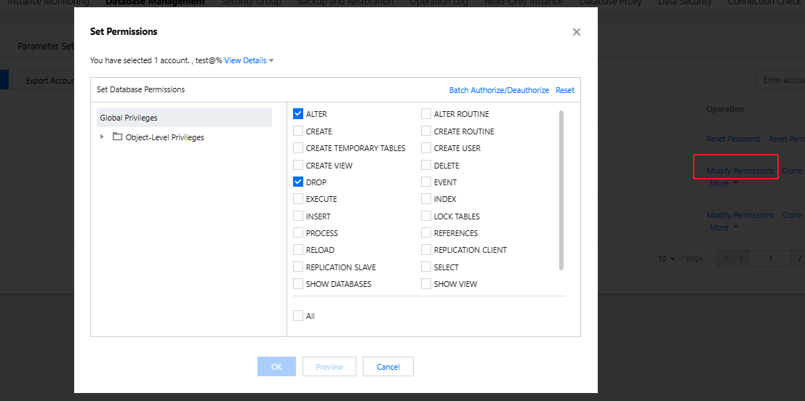Tick the CREATE USER checkbox
The width and height of the screenshot is (805, 401).
tap(426, 148)
